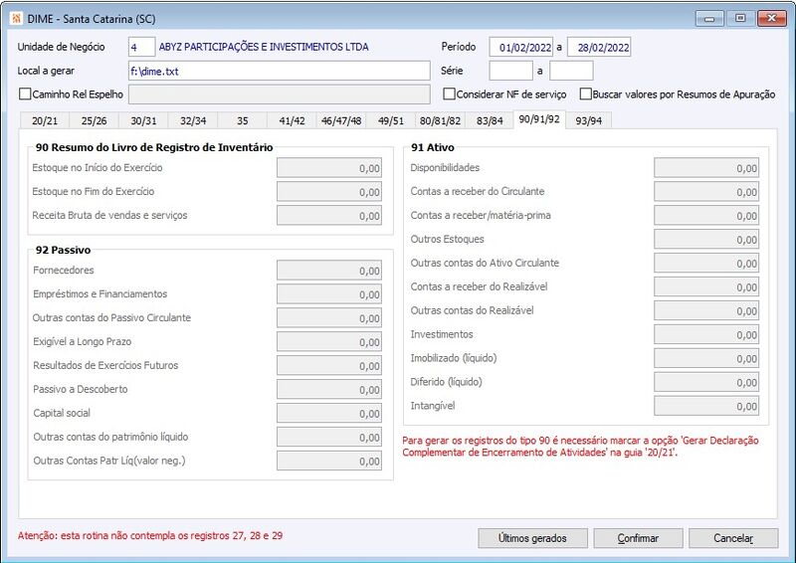Focus the second Série input field
This screenshot has height=563, width=796.
pyautogui.click(x=571, y=71)
